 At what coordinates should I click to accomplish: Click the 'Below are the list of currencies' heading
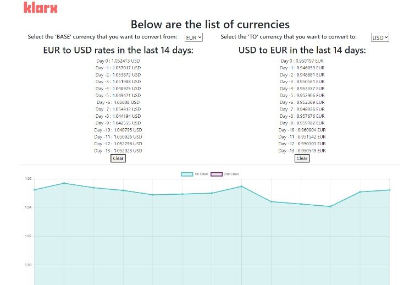[210, 24]
